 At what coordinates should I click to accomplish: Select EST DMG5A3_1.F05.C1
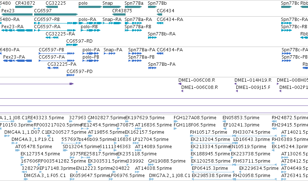[x=26, y=179]
